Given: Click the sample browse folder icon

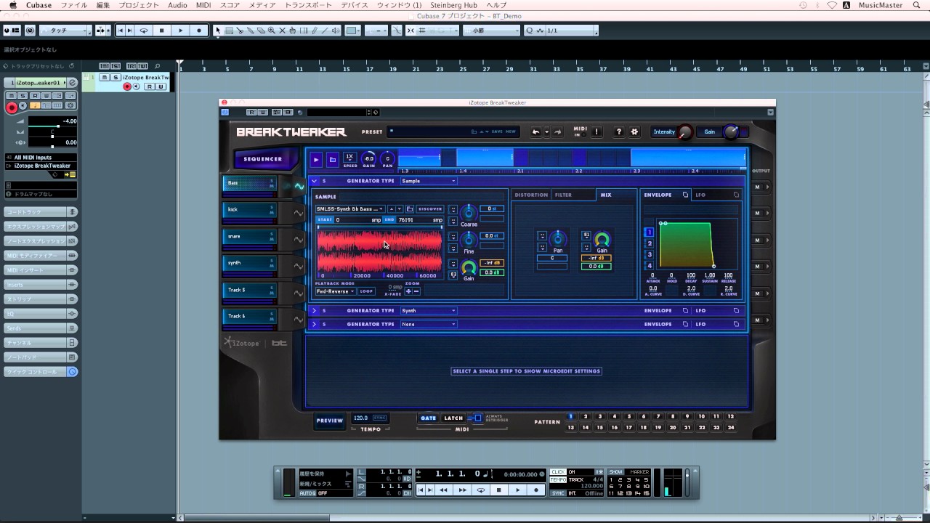Looking at the screenshot, I should coord(410,209).
